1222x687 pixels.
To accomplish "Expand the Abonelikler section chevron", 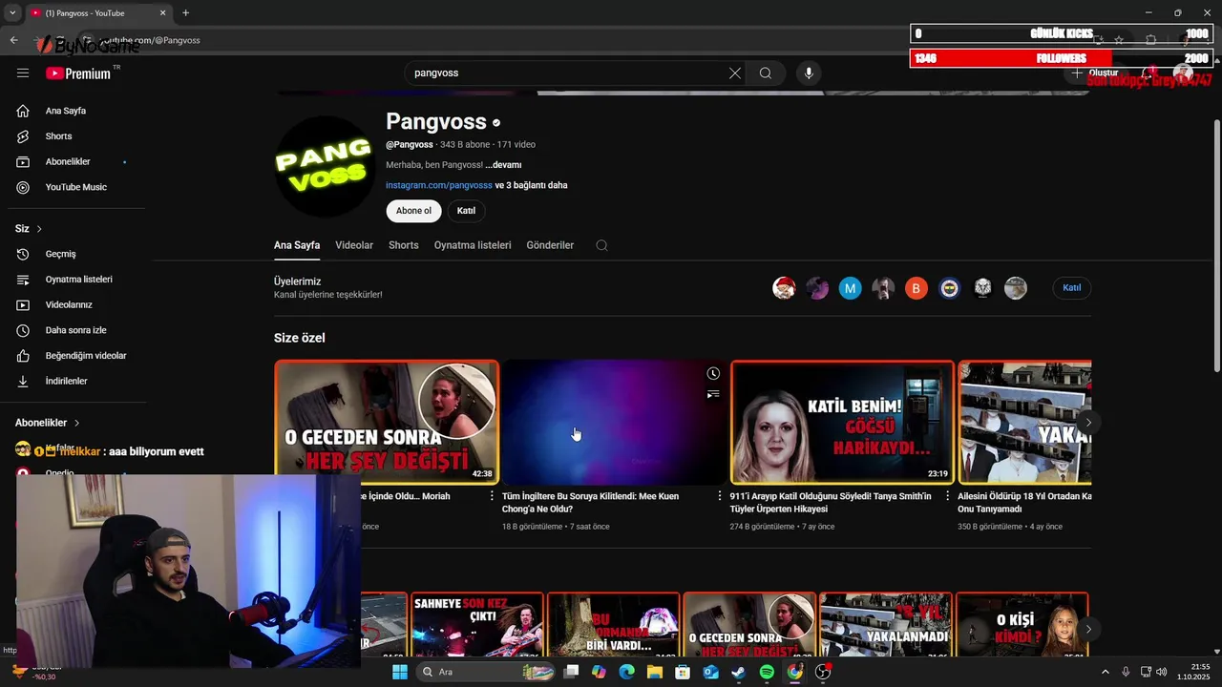I will click(76, 423).
